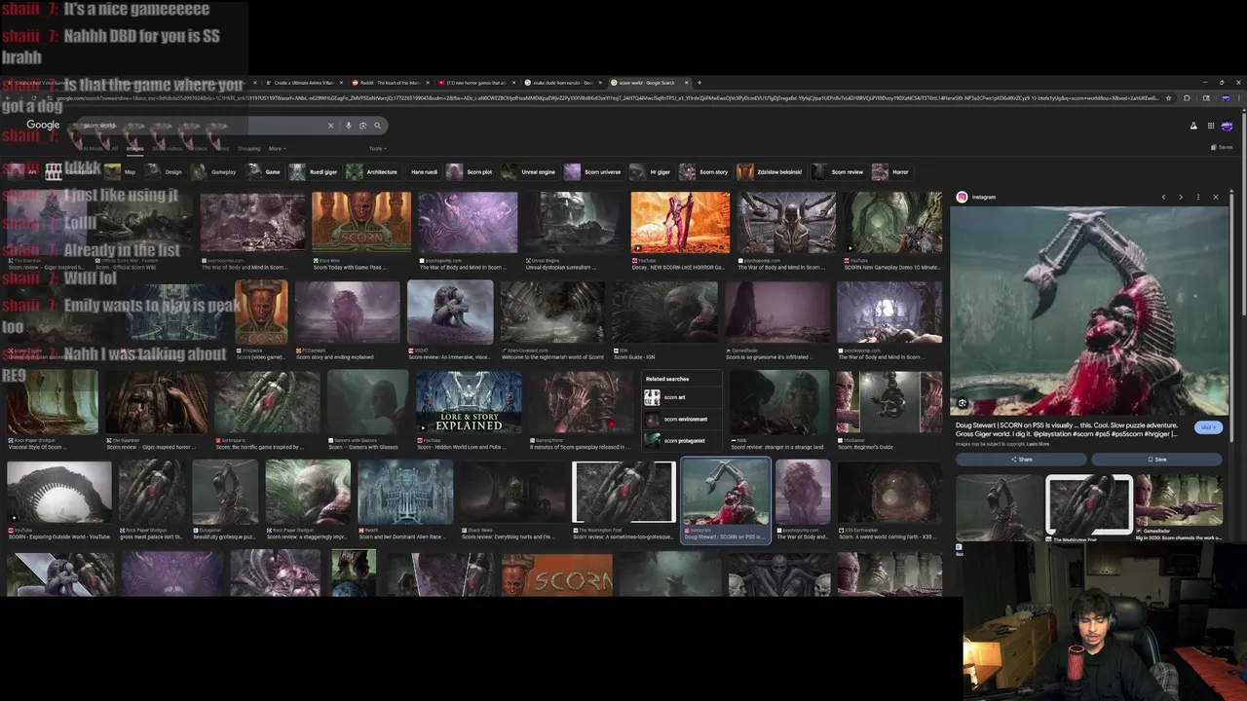Click the magnifier search icon
The height and width of the screenshot is (701, 1247).
pyautogui.click(x=377, y=126)
